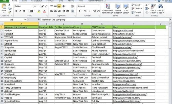Image resolution: width=172 pixels, height=104 pixels.
Task: Open the https://vidfall.com/ link
Action: tap(123, 71)
